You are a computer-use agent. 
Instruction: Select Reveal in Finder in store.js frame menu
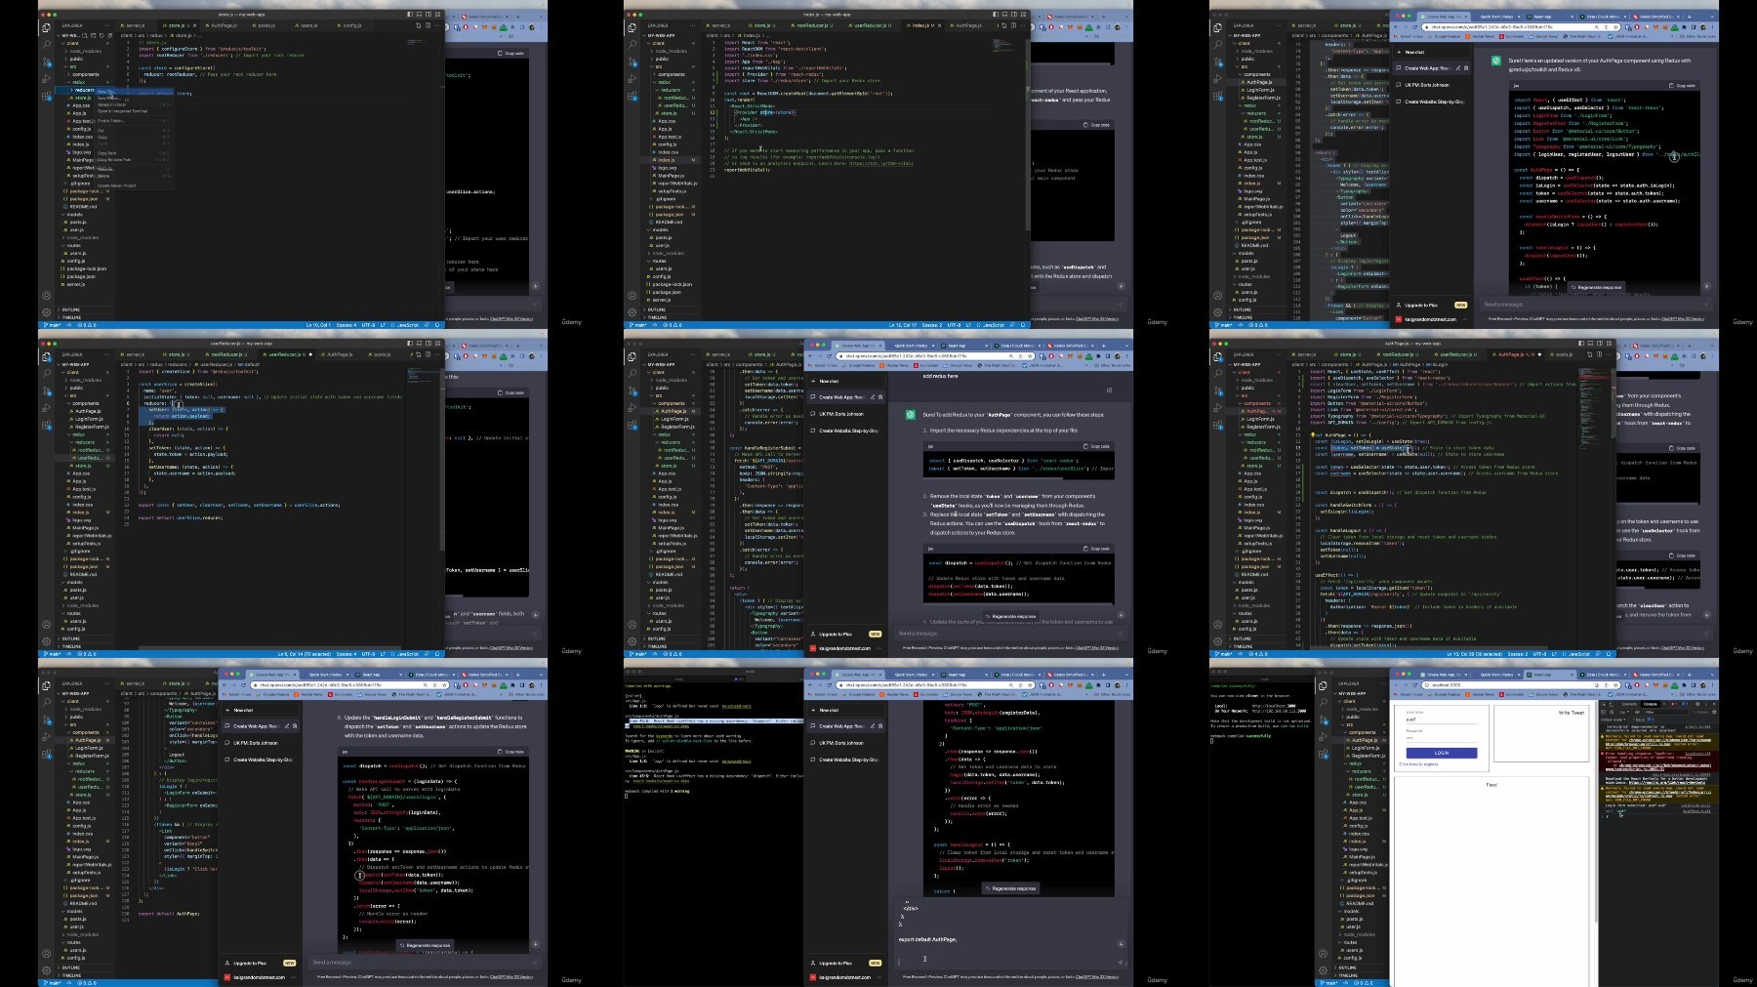(135, 104)
